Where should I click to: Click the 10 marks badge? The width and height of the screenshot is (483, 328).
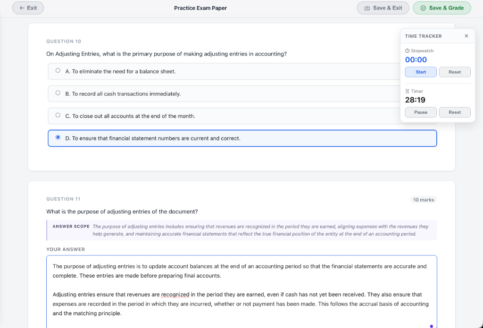pos(424,200)
